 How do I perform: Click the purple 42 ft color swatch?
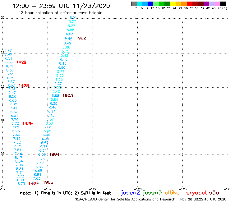click(206, 4)
